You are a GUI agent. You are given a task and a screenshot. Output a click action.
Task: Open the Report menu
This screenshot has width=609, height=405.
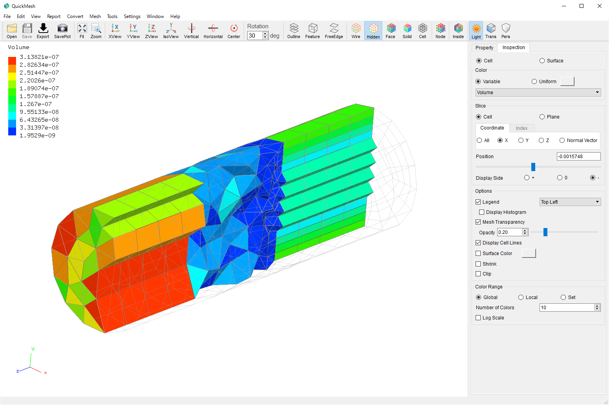coord(54,16)
